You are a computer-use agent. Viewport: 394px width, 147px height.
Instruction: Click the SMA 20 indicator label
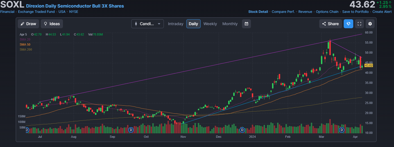point(25,39)
